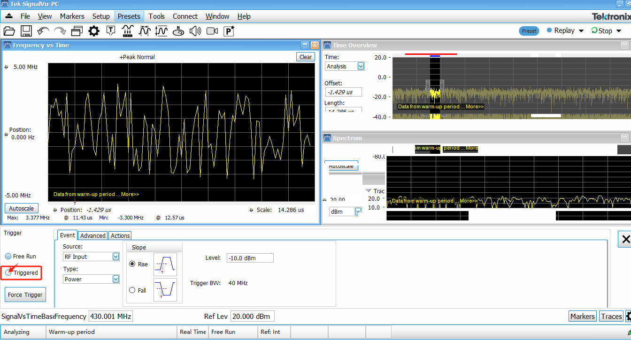The image size is (631, 340).
Task: Open the Connect menu
Action: click(x=185, y=16)
